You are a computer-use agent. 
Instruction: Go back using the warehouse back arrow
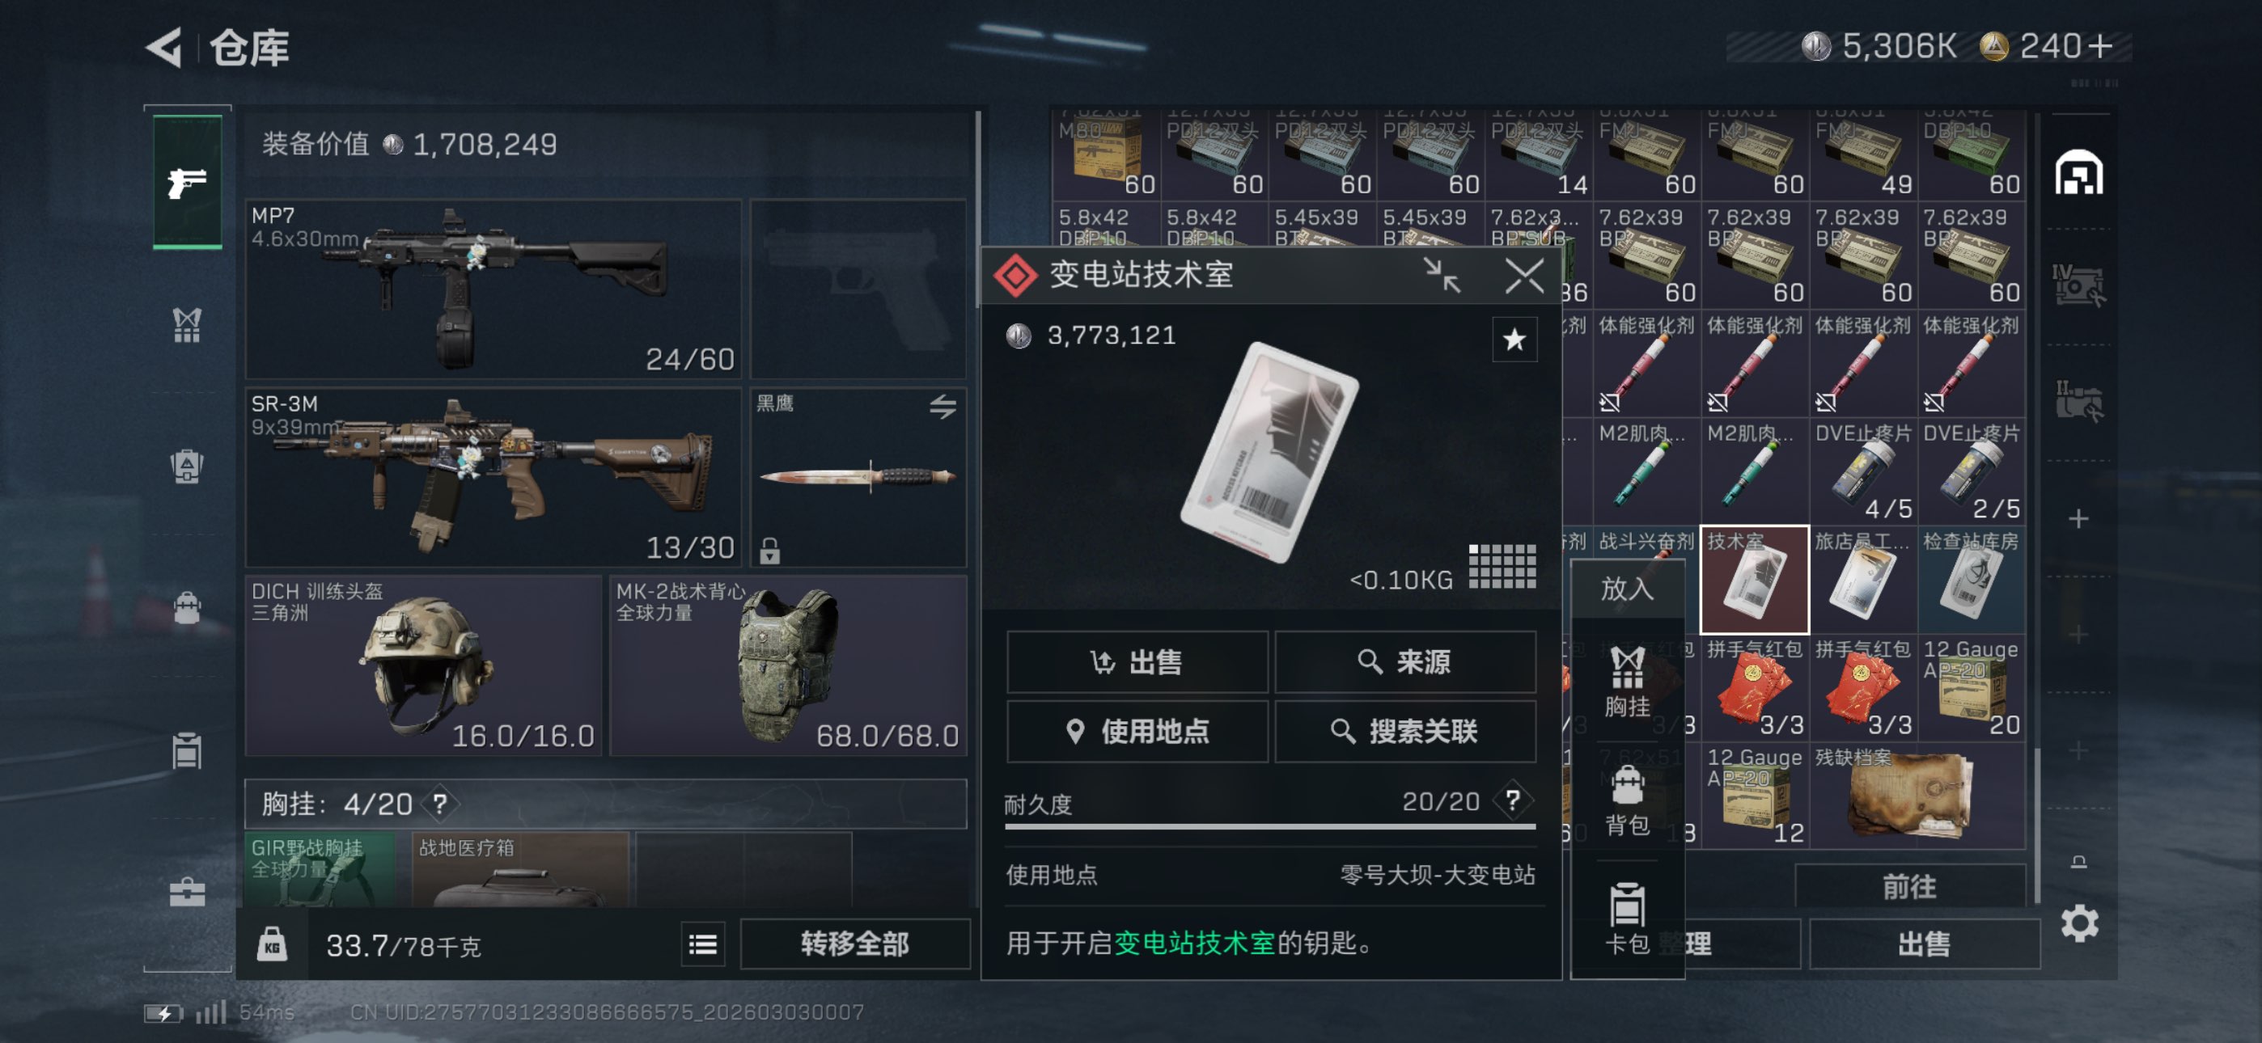pos(165,48)
